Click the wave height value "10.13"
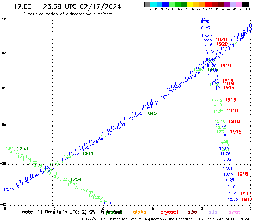Screen dimensions: 253x222 tap(143, 109)
